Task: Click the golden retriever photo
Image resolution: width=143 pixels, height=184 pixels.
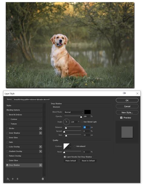Action: pos(70,45)
